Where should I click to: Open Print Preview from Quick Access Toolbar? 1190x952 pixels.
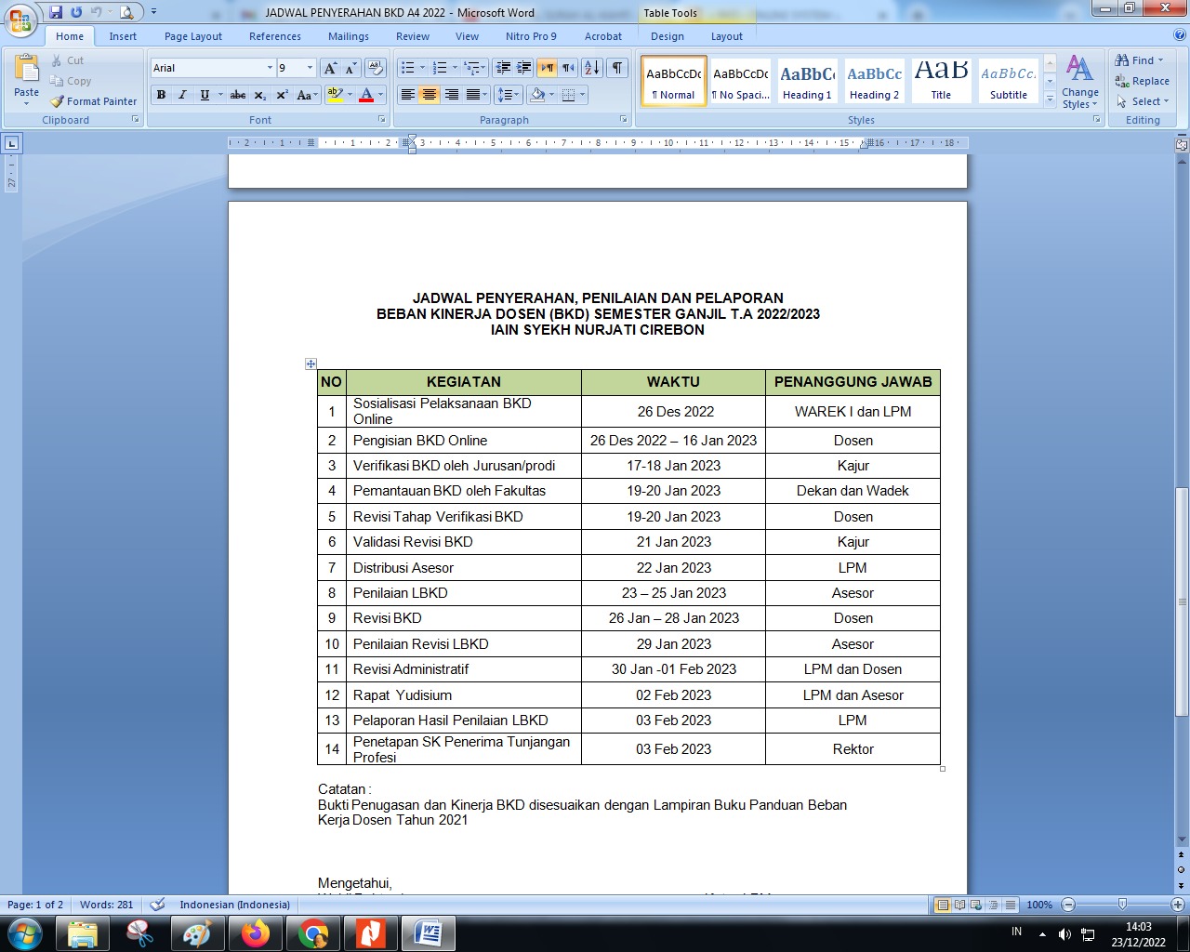pyautogui.click(x=126, y=12)
